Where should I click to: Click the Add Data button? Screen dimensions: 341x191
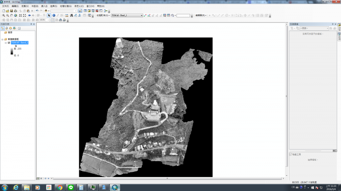[46, 11]
